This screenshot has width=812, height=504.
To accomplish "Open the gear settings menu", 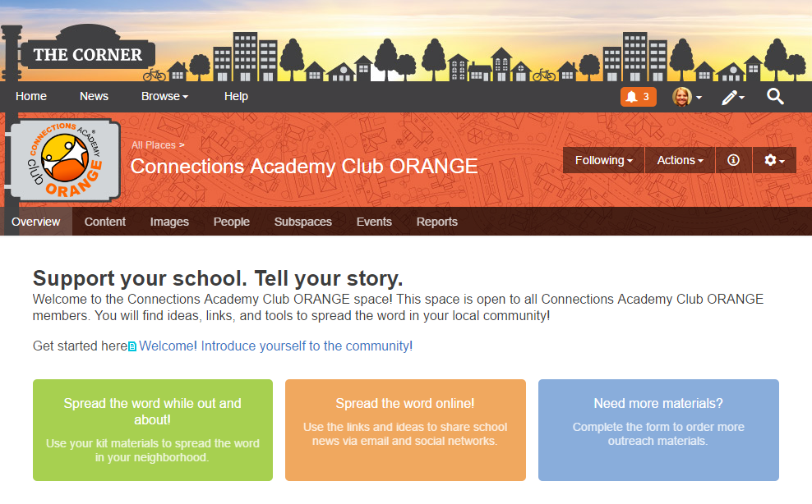I will pos(774,160).
